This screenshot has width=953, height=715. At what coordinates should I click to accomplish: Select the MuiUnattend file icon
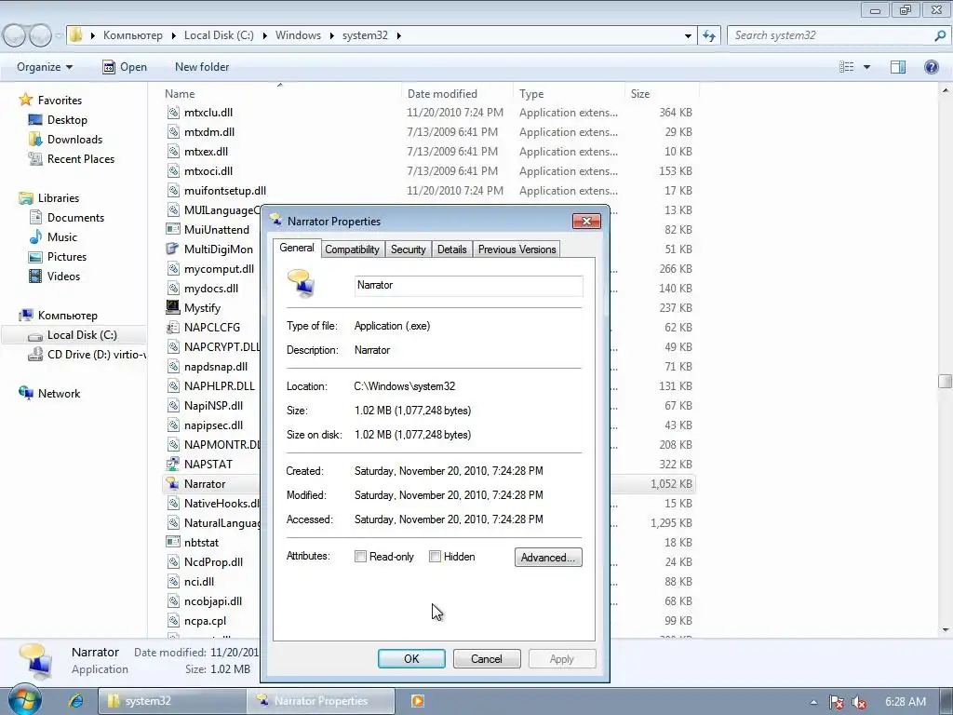(173, 230)
